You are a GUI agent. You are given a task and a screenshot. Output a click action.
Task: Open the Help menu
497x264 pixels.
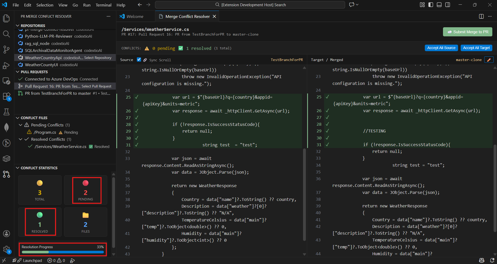click(121, 5)
